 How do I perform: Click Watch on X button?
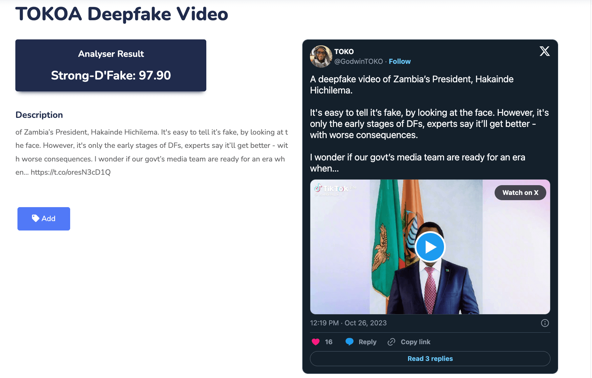[x=520, y=192]
